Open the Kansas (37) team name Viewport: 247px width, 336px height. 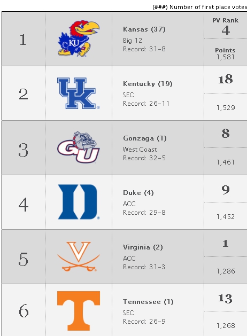(144, 29)
